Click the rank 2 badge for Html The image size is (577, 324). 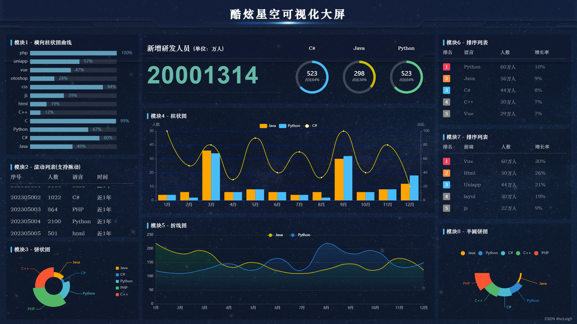[x=446, y=173]
